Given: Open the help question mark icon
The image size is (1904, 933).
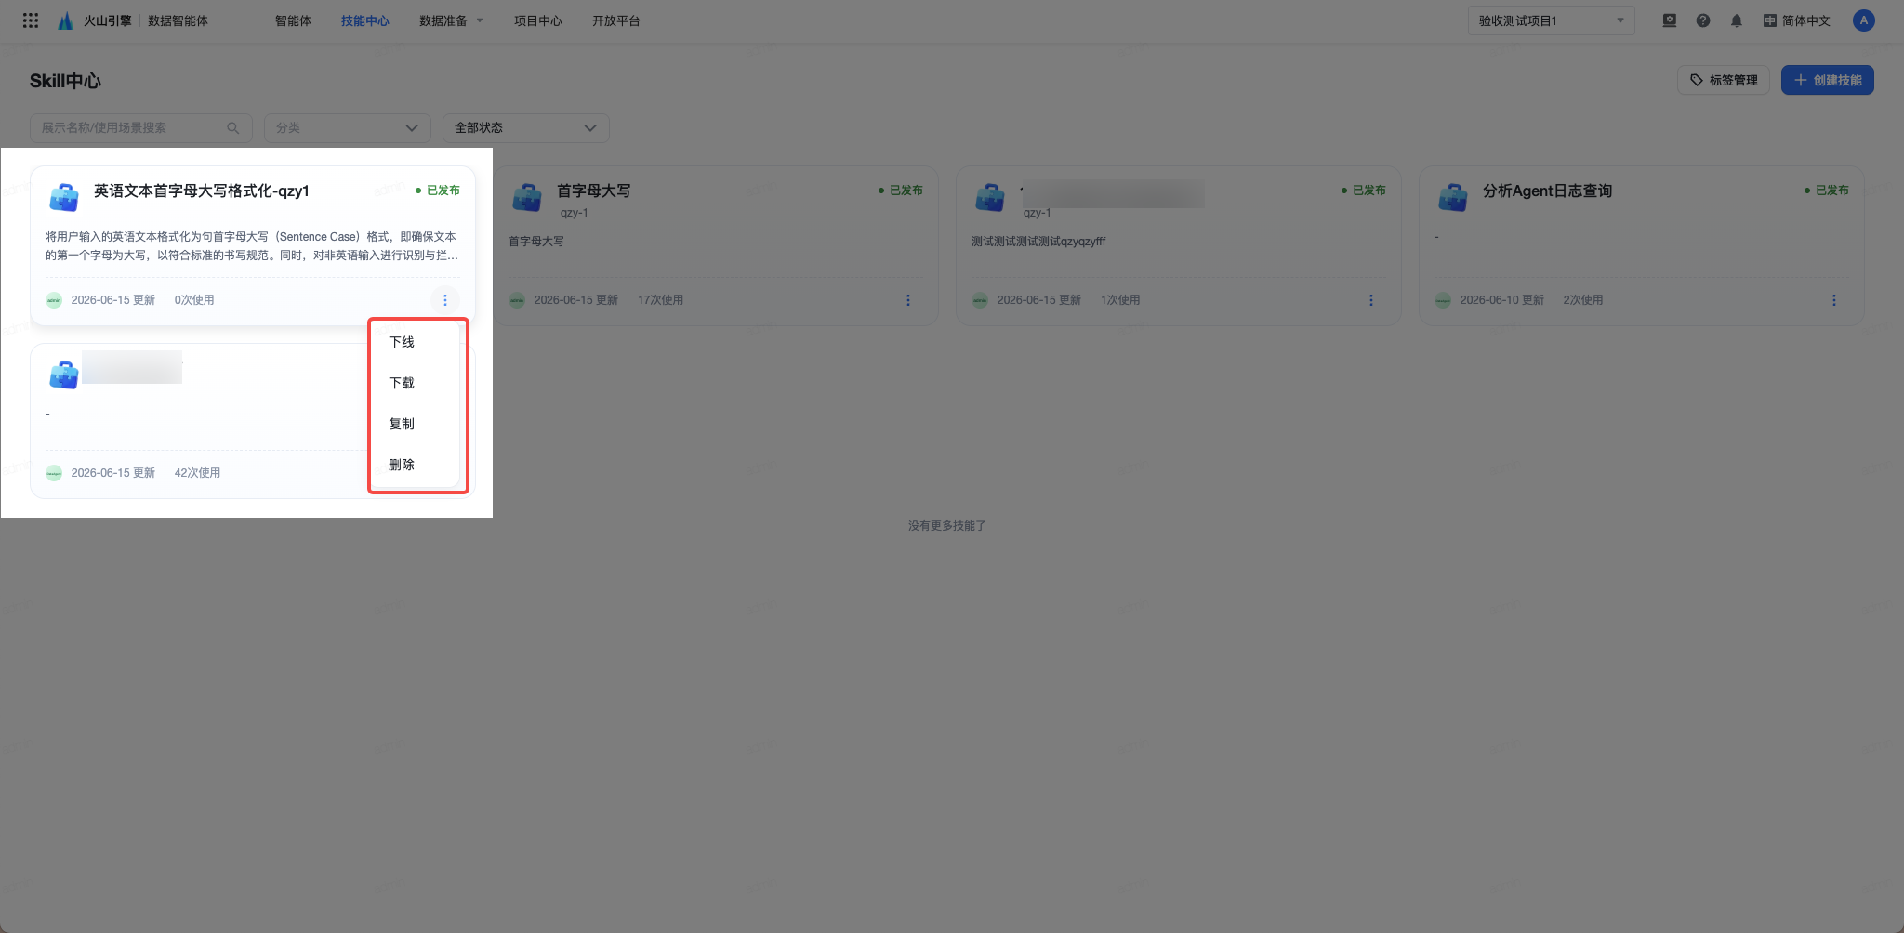Looking at the screenshot, I should (1703, 20).
